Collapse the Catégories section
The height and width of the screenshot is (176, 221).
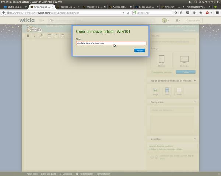tap(195, 102)
